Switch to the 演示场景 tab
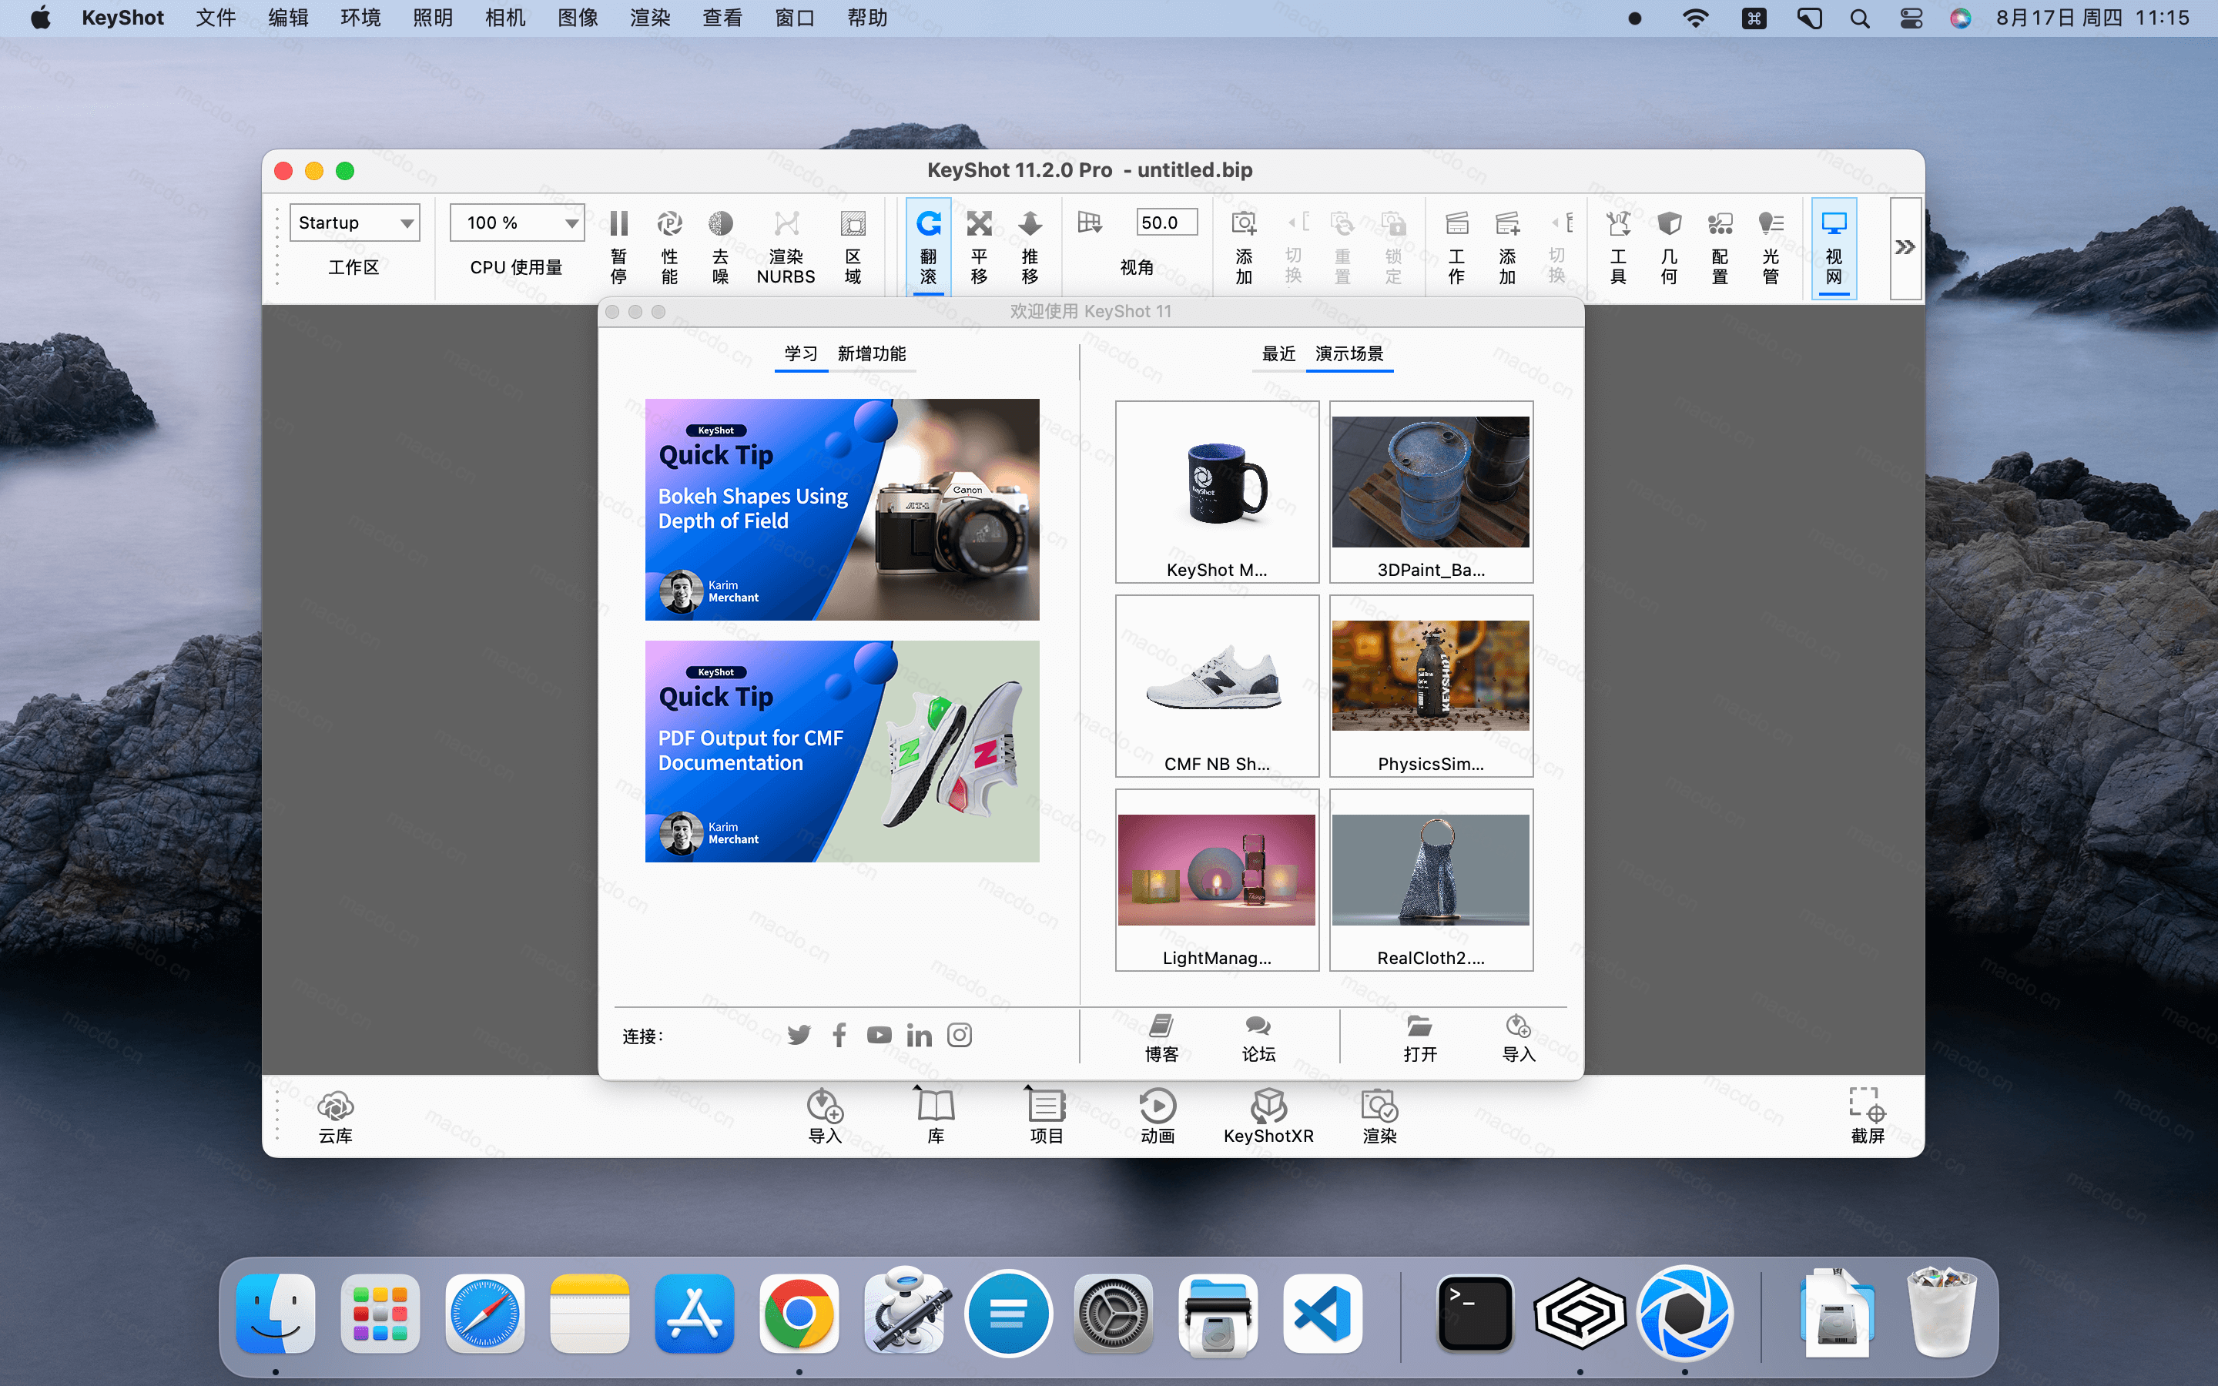Image resolution: width=2218 pixels, height=1386 pixels. tap(1349, 354)
